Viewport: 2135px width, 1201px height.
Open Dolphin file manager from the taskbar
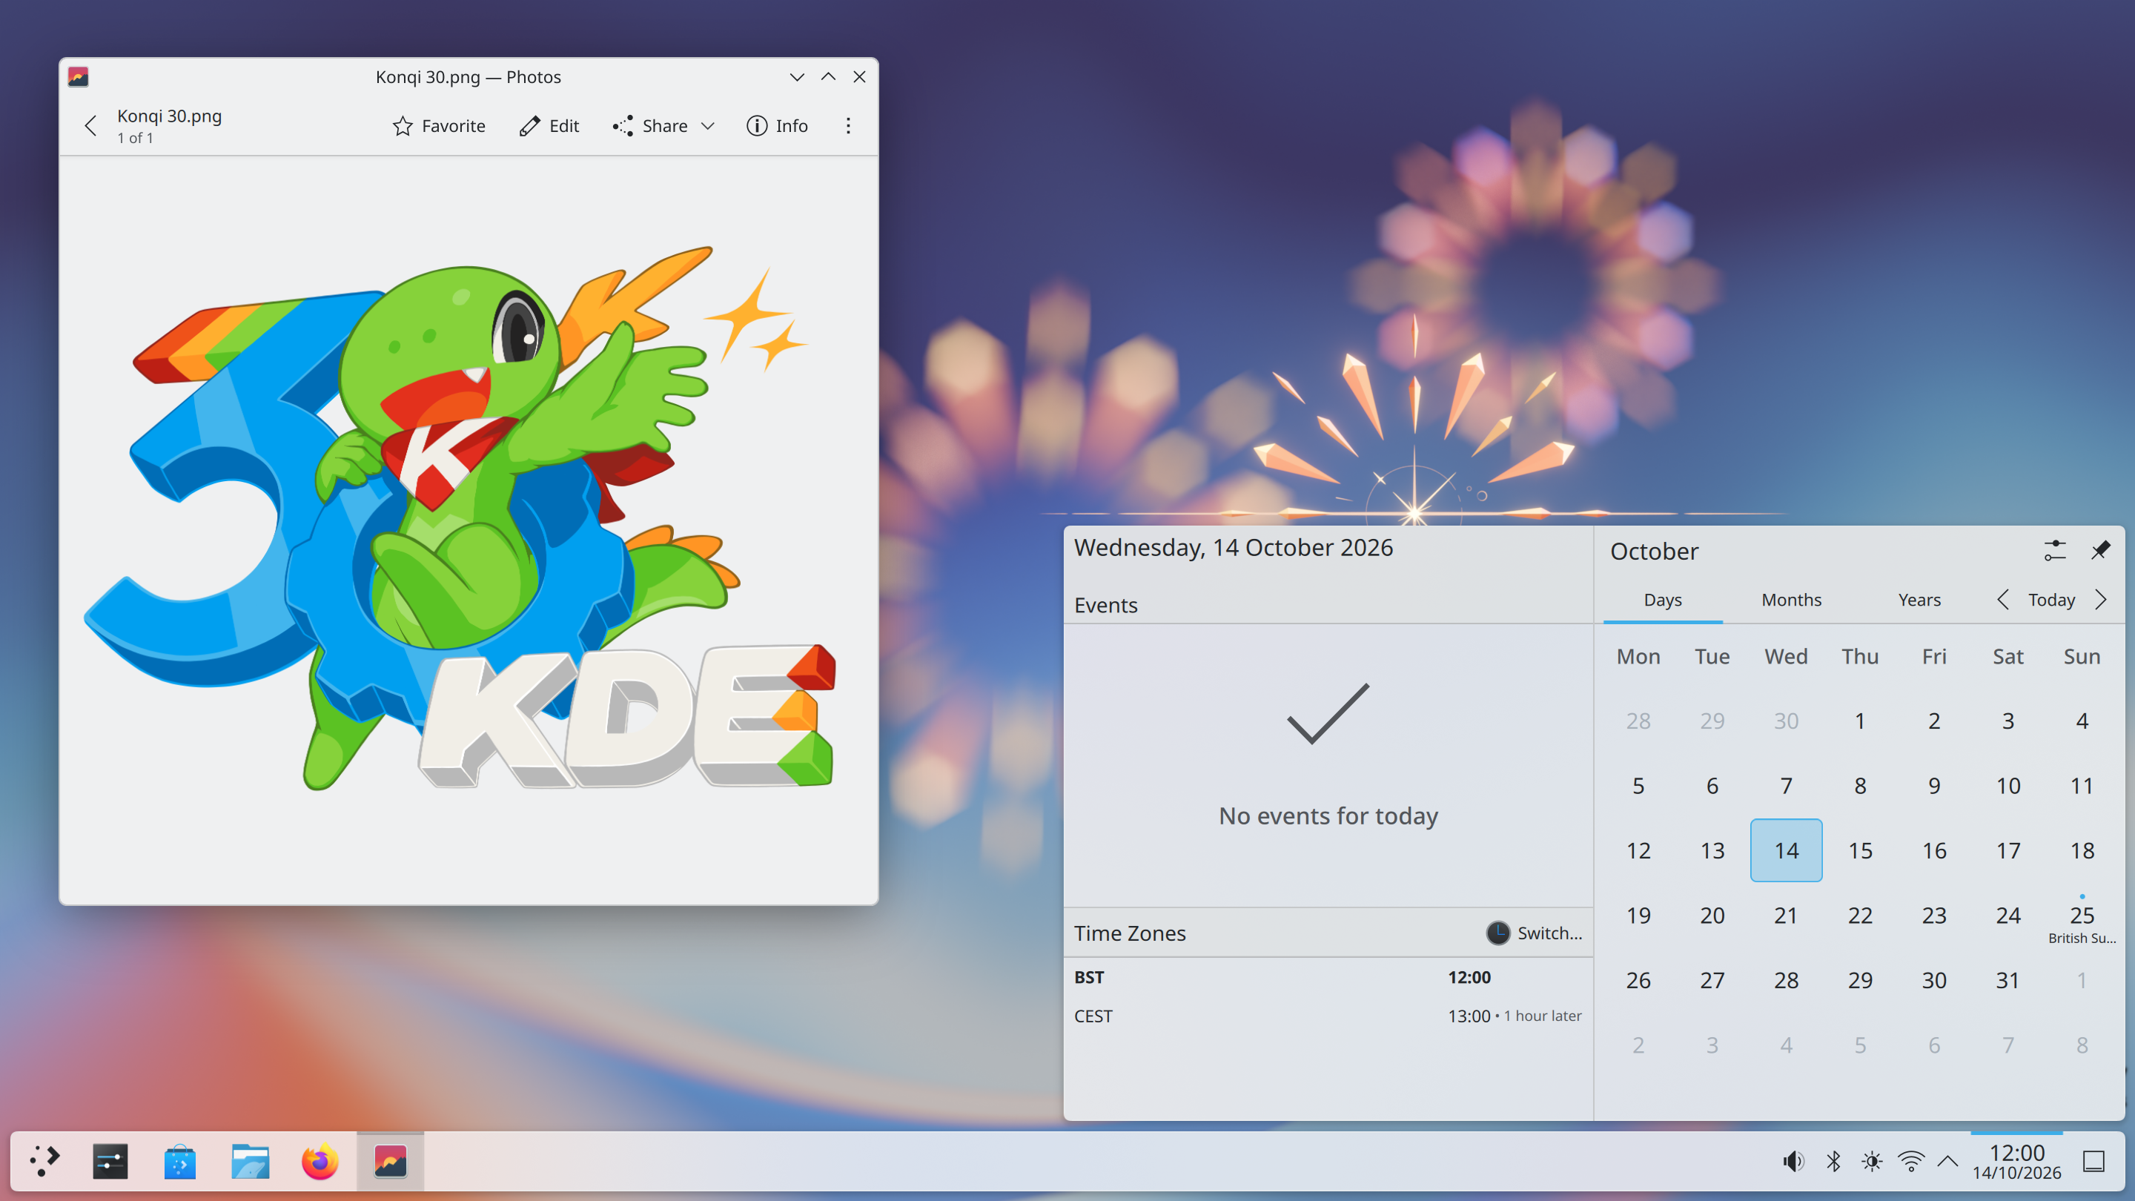click(250, 1161)
